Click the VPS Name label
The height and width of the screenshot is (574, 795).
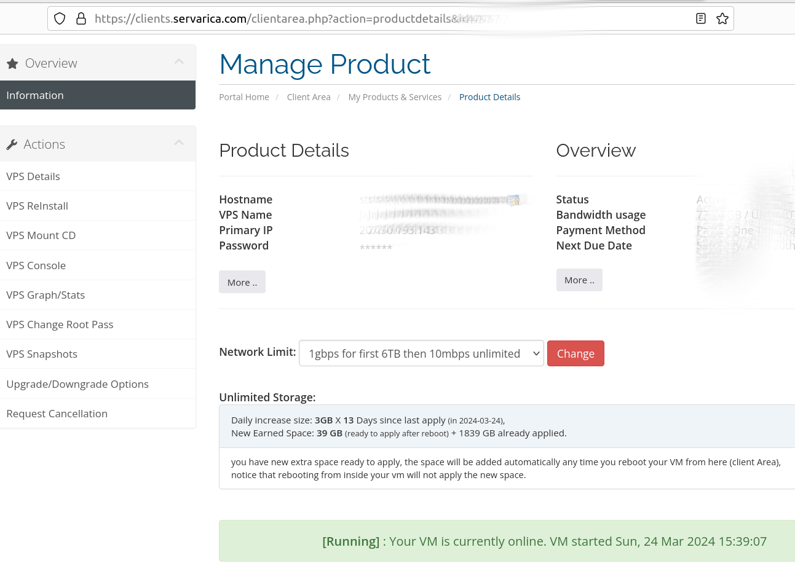[x=245, y=215]
